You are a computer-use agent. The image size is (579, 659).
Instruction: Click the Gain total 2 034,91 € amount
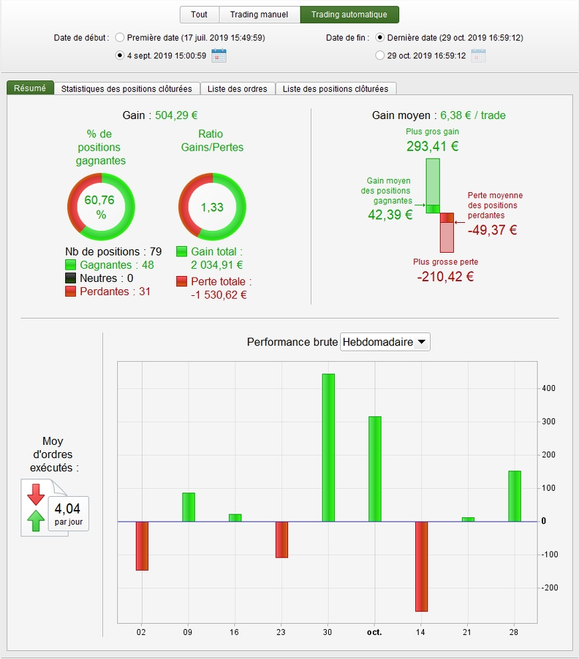(x=217, y=264)
